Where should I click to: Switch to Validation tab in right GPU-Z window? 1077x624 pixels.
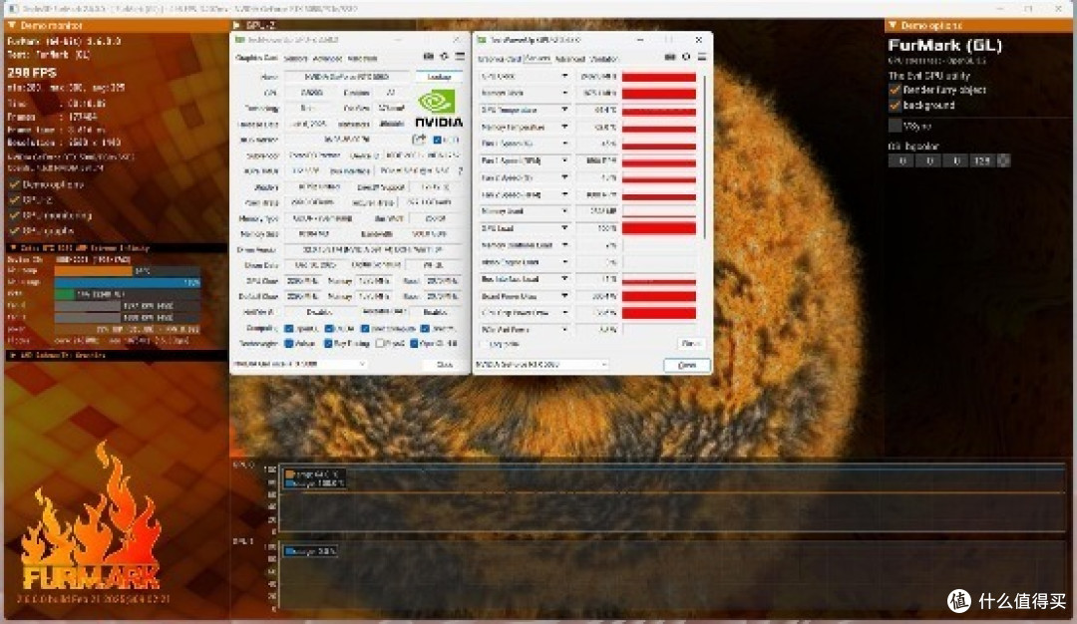click(x=604, y=59)
